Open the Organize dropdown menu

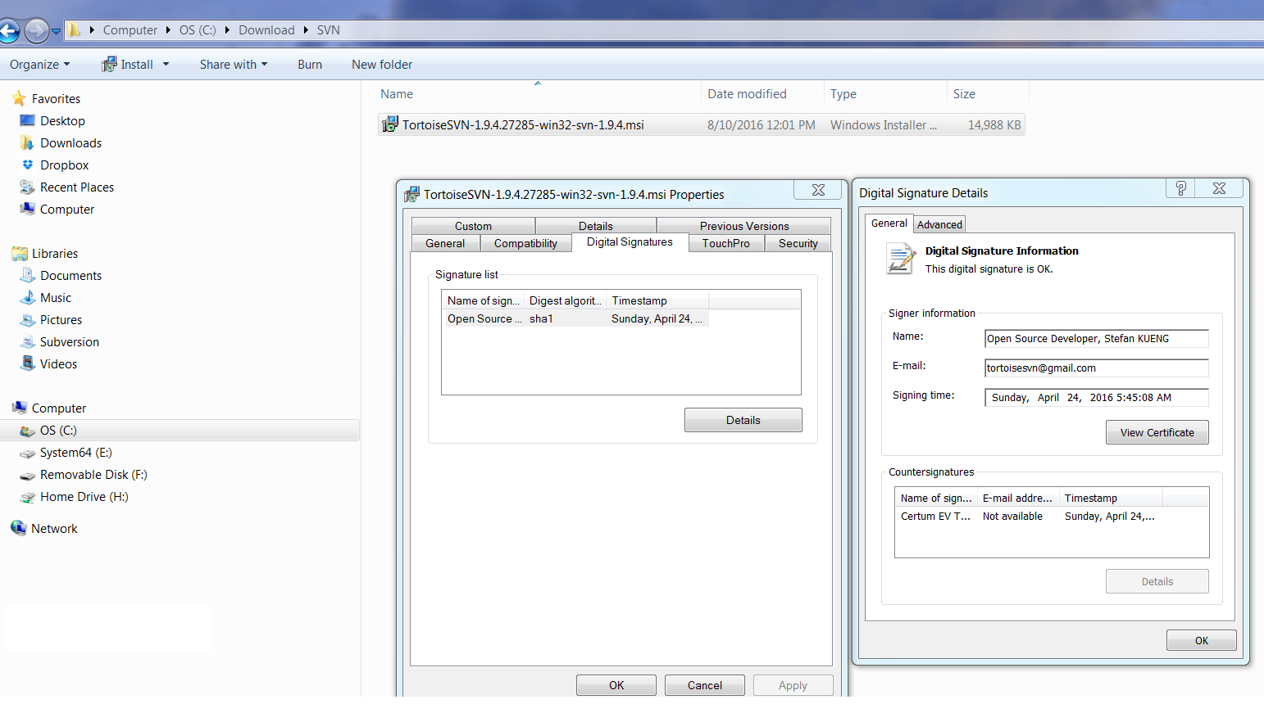[39, 65]
